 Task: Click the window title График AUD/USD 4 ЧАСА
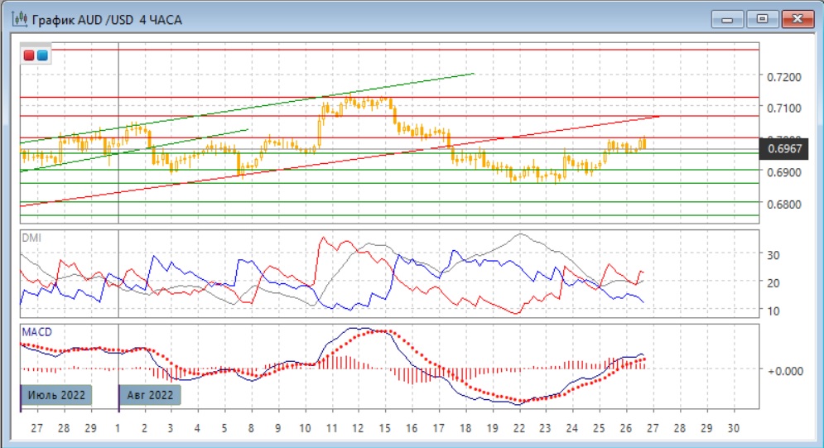(x=107, y=20)
